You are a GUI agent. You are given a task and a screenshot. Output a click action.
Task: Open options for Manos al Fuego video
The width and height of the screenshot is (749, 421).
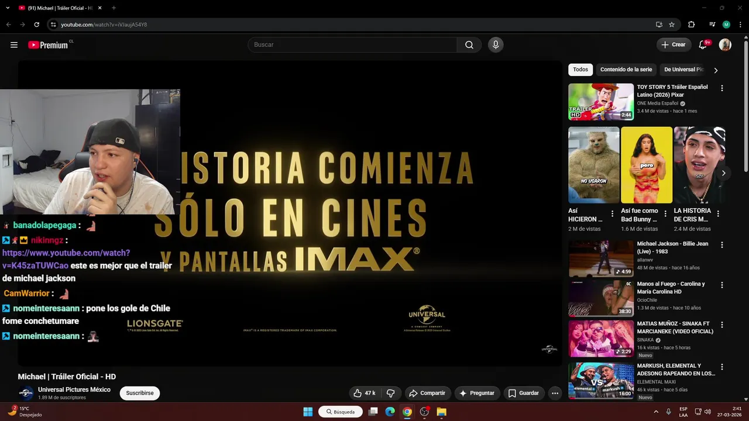click(x=721, y=285)
